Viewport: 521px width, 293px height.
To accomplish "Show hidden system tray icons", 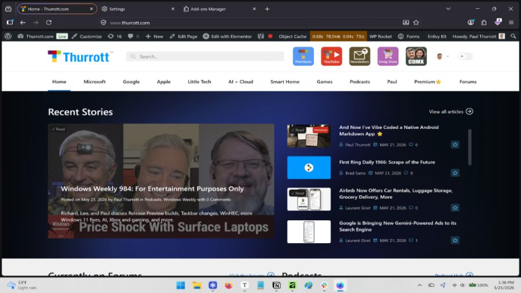I will pos(420,285).
